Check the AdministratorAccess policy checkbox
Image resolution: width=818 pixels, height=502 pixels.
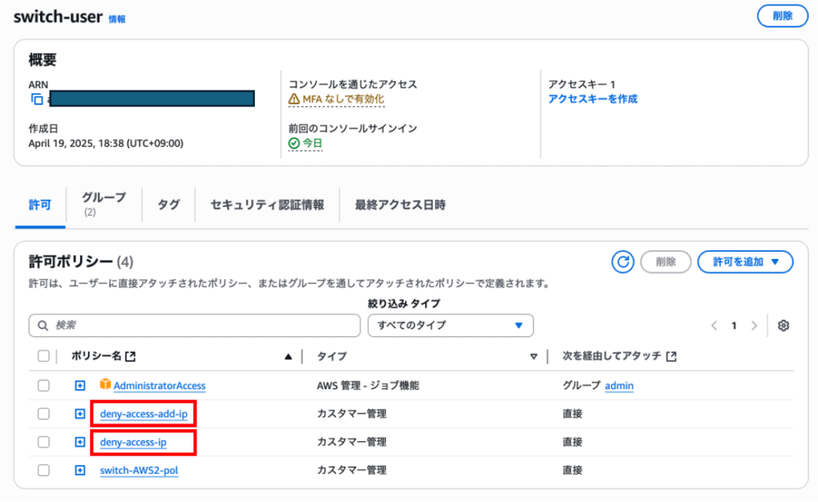(44, 386)
